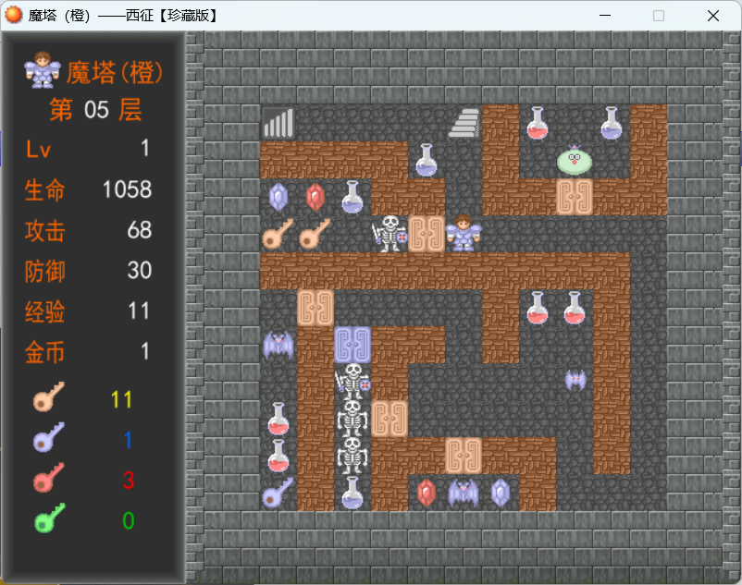Viewport: 742px width, 585px height.
Task: Collect the blue gem beside red gem, upper-left room
Action: pyautogui.click(x=278, y=197)
